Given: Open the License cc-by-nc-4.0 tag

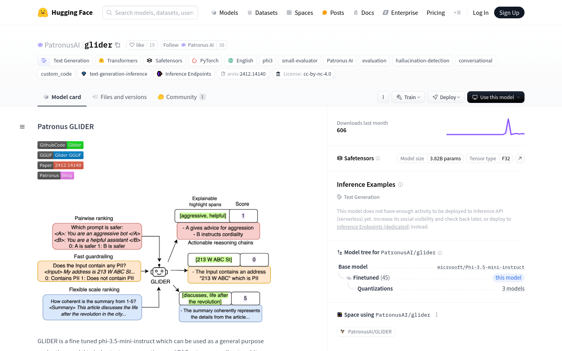Looking at the screenshot, I should click(x=304, y=74).
